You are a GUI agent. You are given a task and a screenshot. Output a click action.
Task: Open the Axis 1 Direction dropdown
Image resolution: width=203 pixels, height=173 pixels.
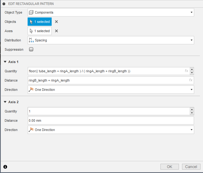pyautogui.click(x=111, y=90)
